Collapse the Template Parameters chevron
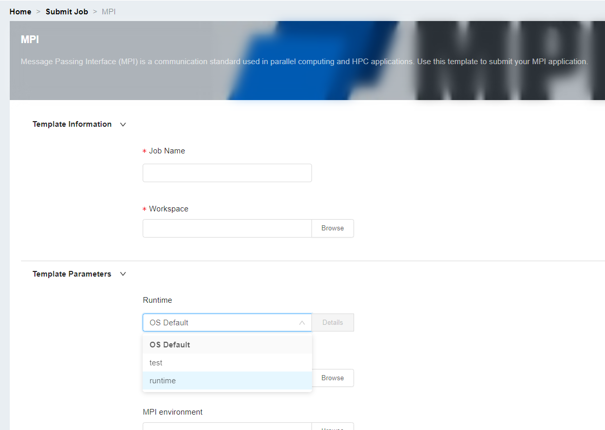This screenshot has height=430, width=605. [123, 274]
